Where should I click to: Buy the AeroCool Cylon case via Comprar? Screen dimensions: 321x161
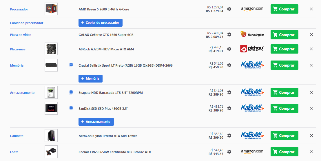tap(284, 136)
